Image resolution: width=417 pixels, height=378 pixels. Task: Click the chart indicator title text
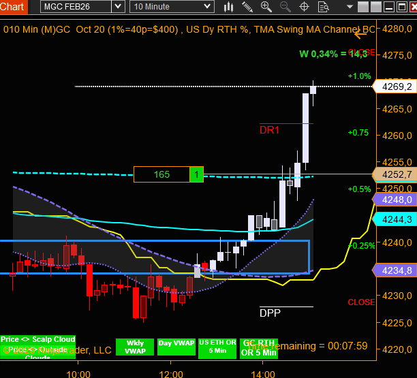coord(189,29)
